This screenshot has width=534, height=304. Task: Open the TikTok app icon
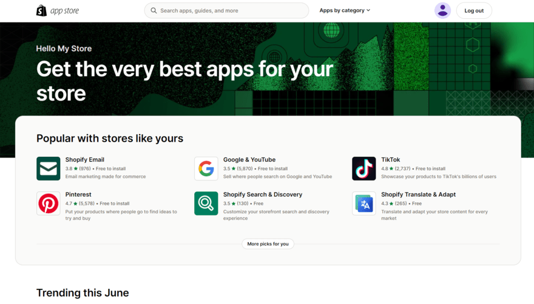(x=363, y=168)
